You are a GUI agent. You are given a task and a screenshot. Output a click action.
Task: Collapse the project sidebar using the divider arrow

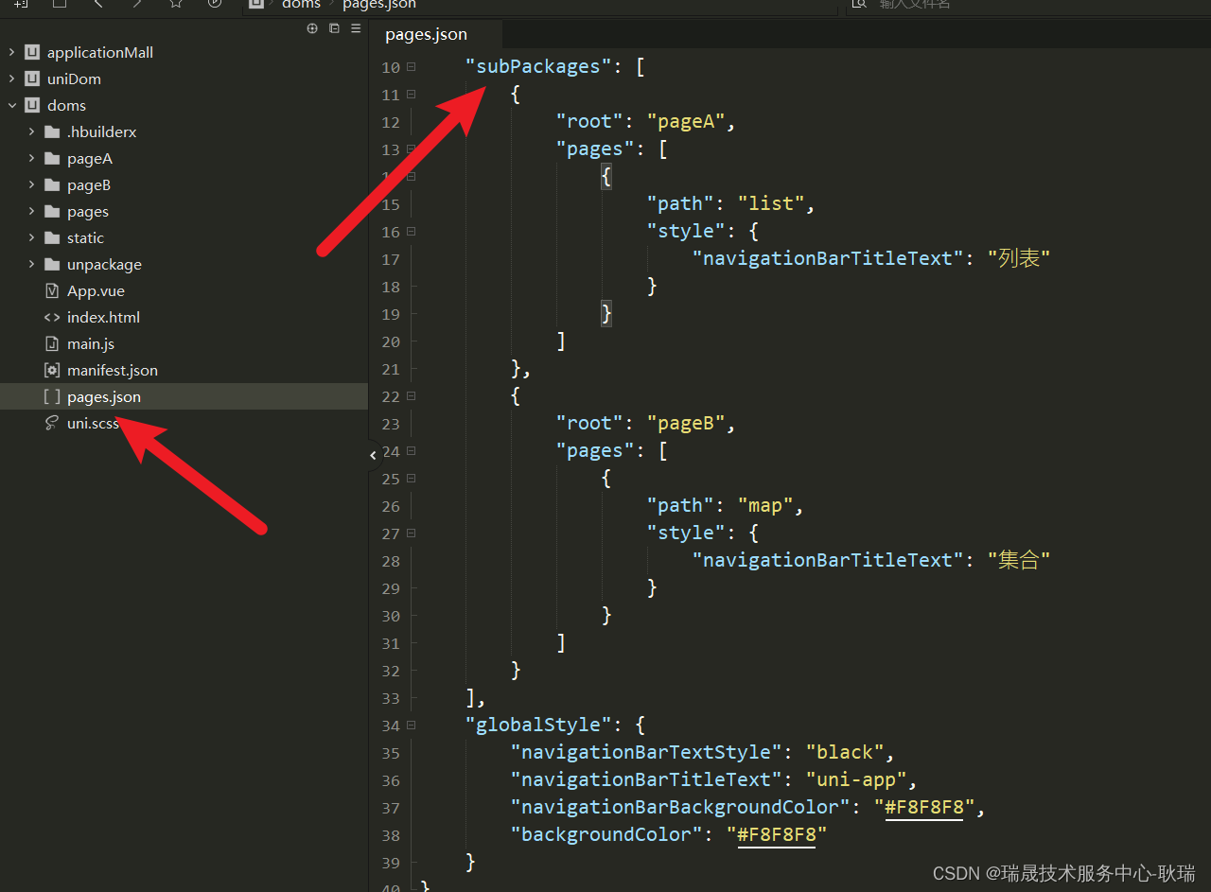(373, 456)
